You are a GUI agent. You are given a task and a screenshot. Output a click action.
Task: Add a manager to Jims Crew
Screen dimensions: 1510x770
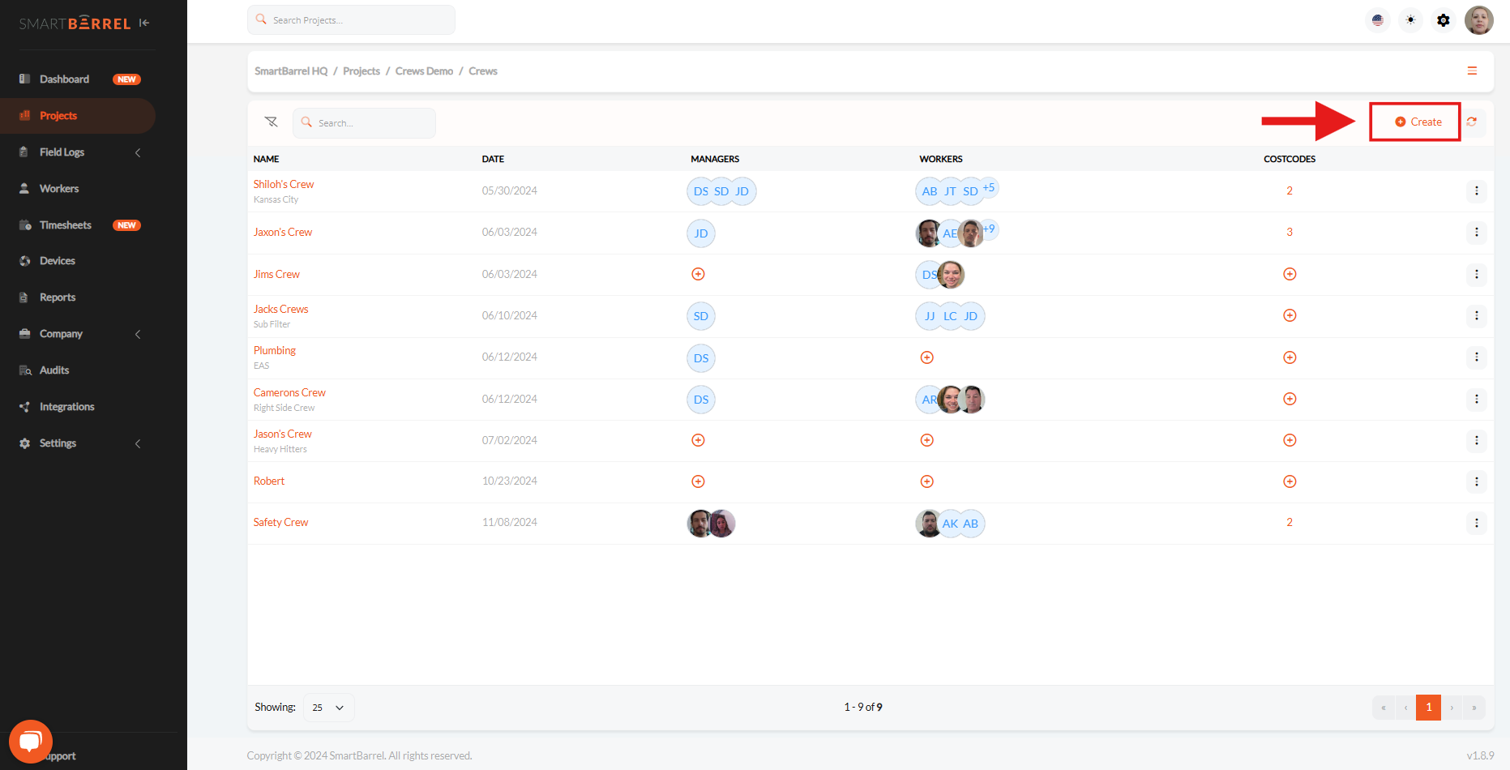tap(698, 274)
